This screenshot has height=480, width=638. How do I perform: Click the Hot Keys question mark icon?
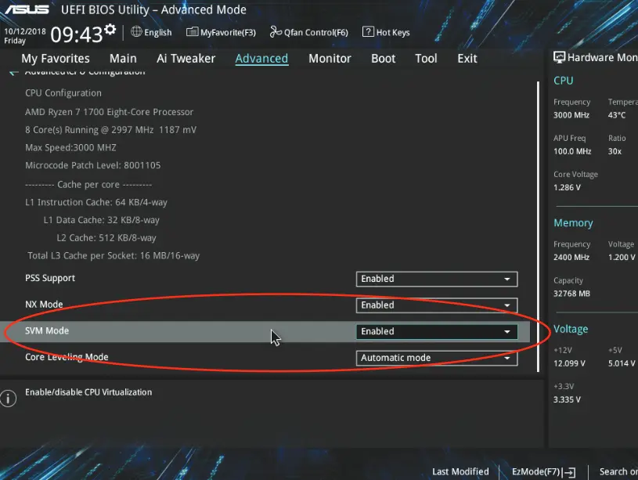pyautogui.click(x=368, y=32)
